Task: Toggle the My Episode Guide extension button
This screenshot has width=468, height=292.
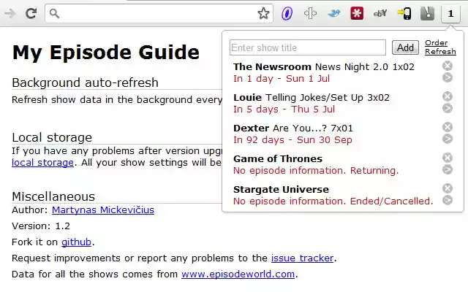Action: pyautogui.click(x=450, y=13)
